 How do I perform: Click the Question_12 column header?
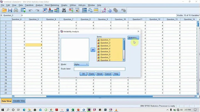pyautogui.click(x=155, y=19)
